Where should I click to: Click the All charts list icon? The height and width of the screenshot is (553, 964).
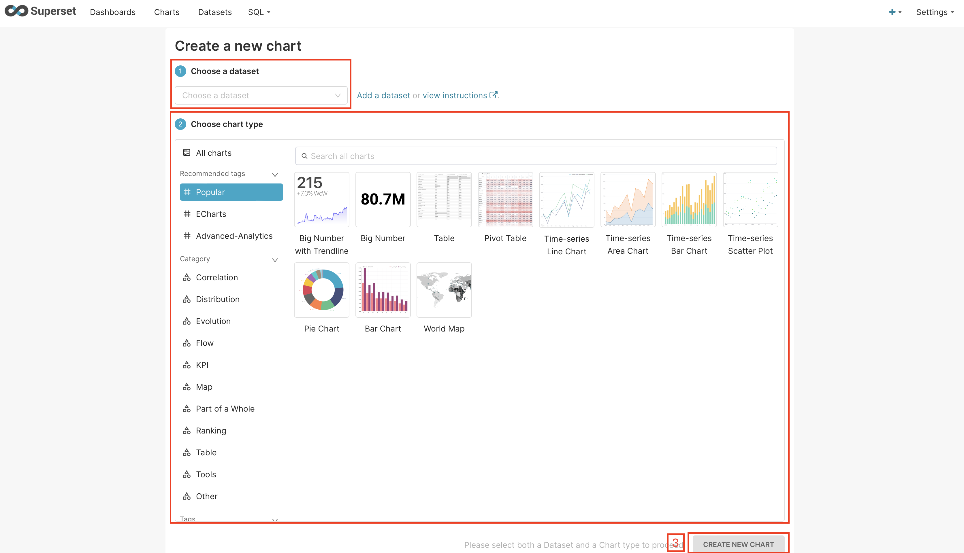pyautogui.click(x=187, y=153)
